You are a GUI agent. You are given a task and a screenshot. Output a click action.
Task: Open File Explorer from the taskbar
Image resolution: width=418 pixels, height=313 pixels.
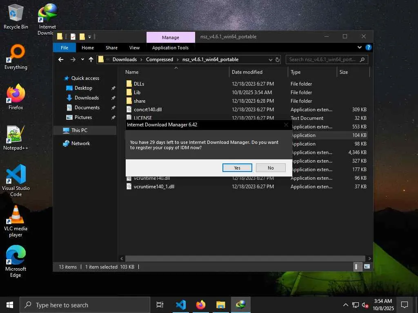pyautogui.click(x=221, y=305)
